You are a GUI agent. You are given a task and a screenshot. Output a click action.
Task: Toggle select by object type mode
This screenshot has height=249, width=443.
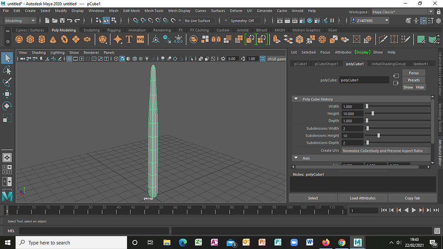click(x=106, y=21)
